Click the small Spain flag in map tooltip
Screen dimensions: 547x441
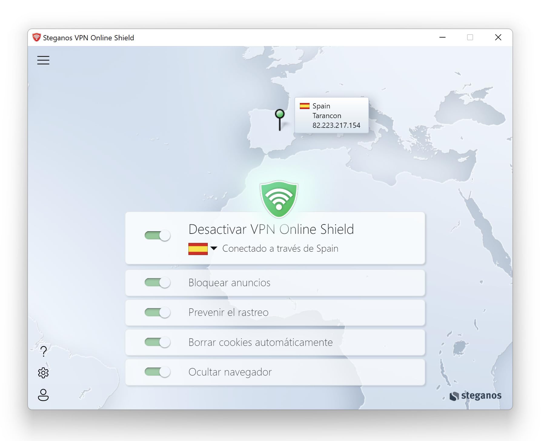point(305,106)
